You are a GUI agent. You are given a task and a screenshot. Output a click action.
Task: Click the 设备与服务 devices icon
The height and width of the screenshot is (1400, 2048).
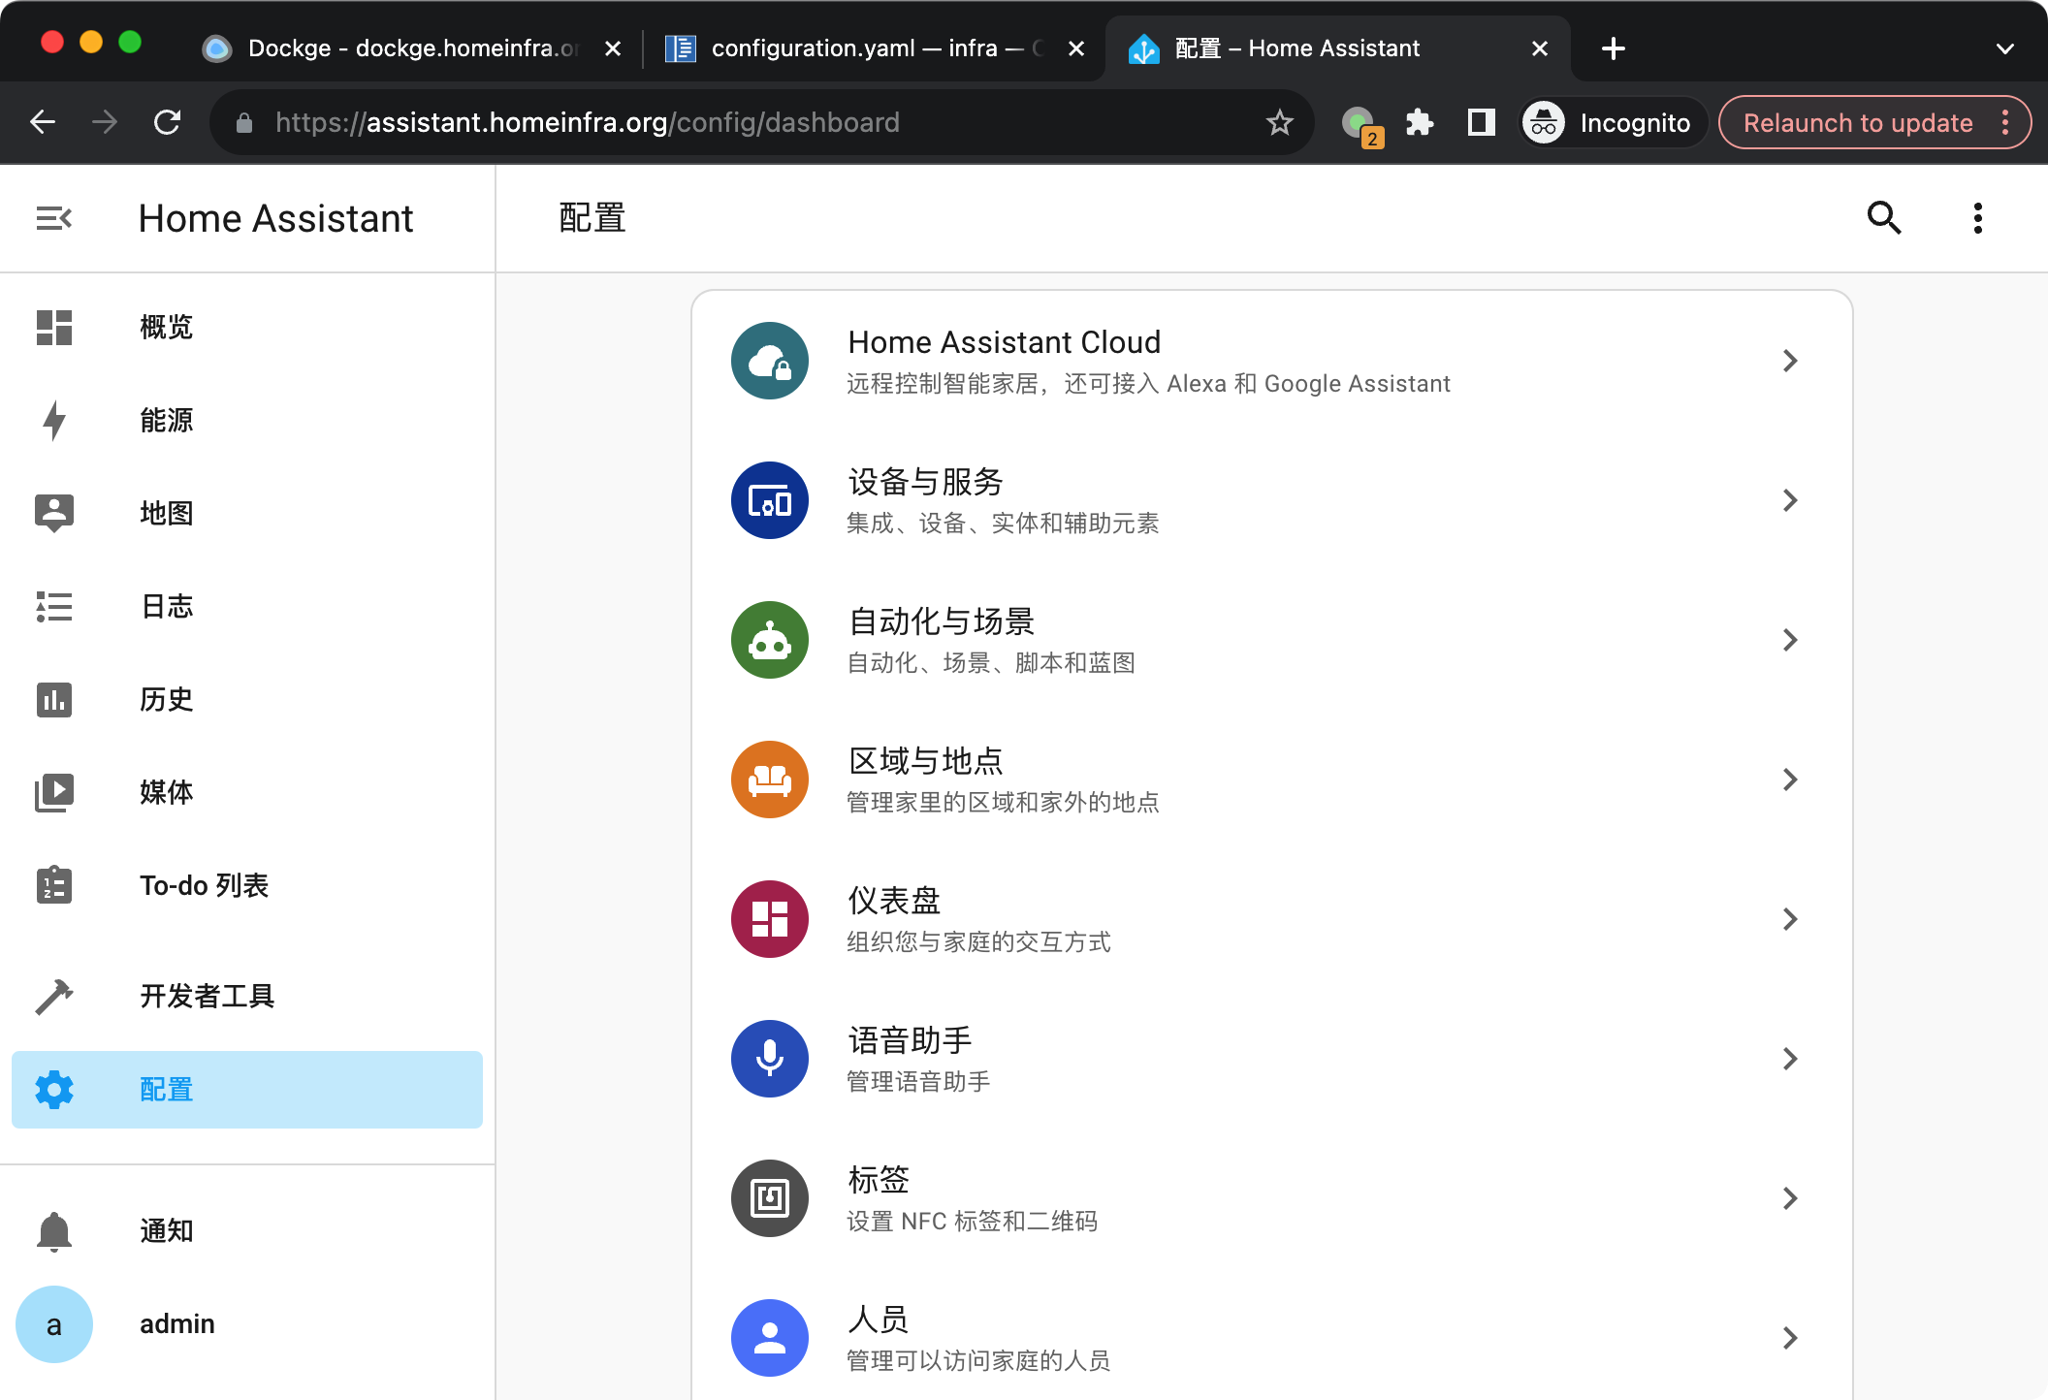[x=769, y=500]
